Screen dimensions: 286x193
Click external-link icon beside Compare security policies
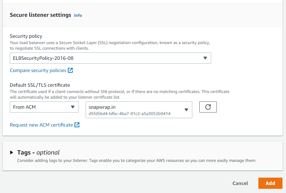pos(70,70)
